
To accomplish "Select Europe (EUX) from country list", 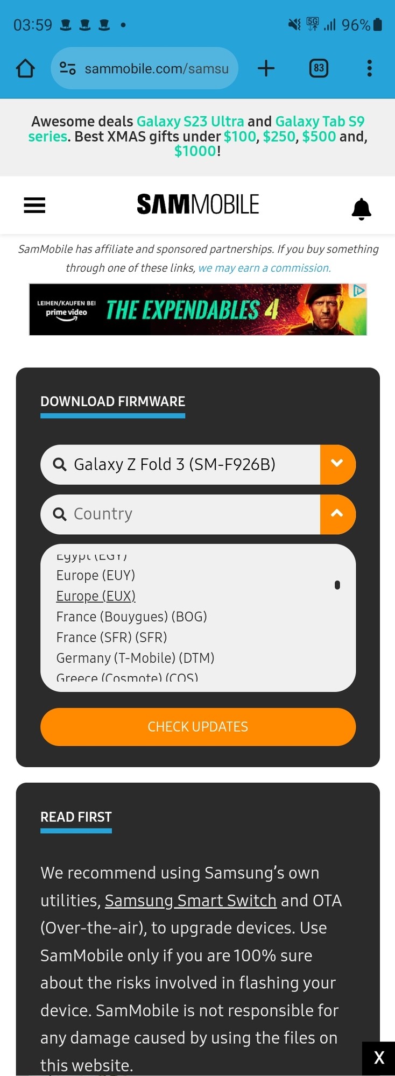I will point(96,596).
